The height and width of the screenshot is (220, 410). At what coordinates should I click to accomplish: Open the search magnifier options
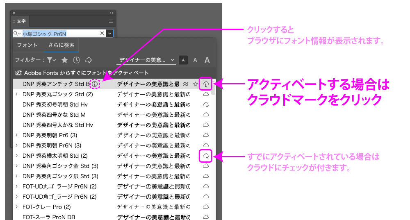[x=17, y=34]
